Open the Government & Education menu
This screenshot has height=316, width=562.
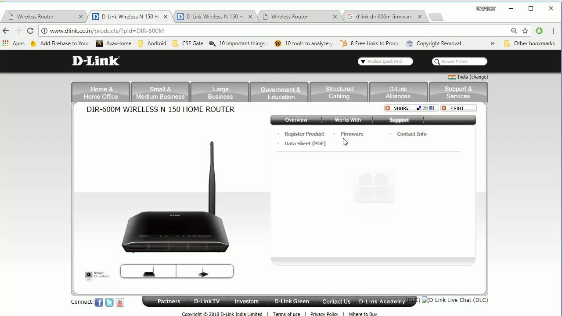[280, 93]
